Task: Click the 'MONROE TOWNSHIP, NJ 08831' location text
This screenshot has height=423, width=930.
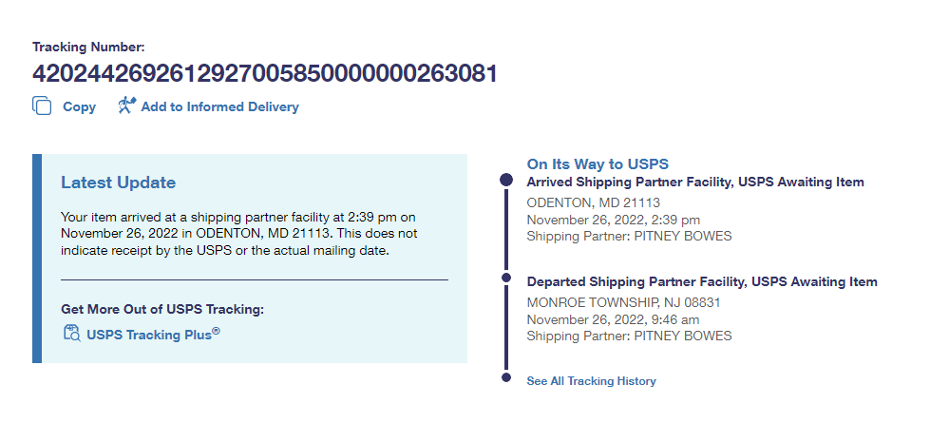Action: coord(622,302)
